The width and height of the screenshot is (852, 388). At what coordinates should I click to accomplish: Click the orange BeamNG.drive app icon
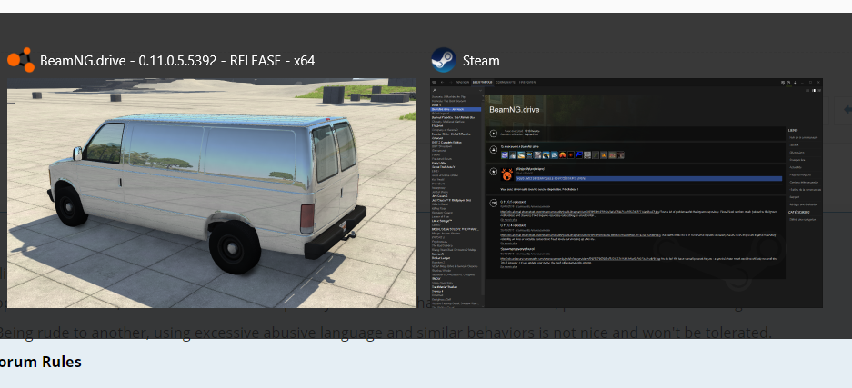coord(21,60)
